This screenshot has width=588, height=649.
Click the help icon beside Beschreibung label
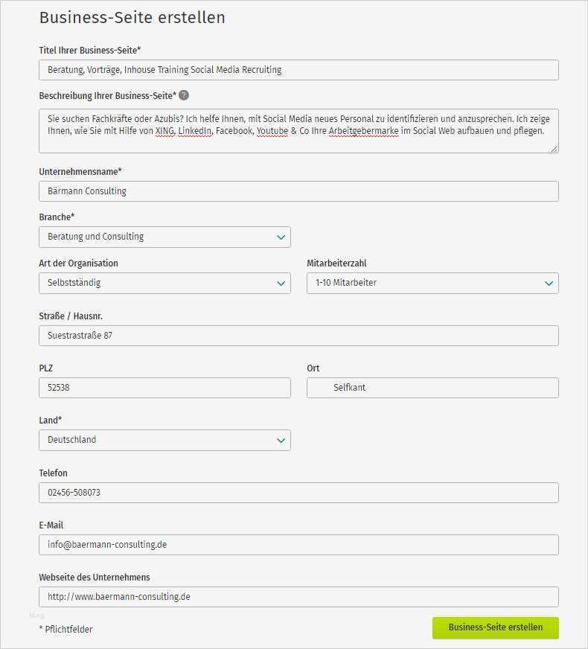click(x=184, y=95)
